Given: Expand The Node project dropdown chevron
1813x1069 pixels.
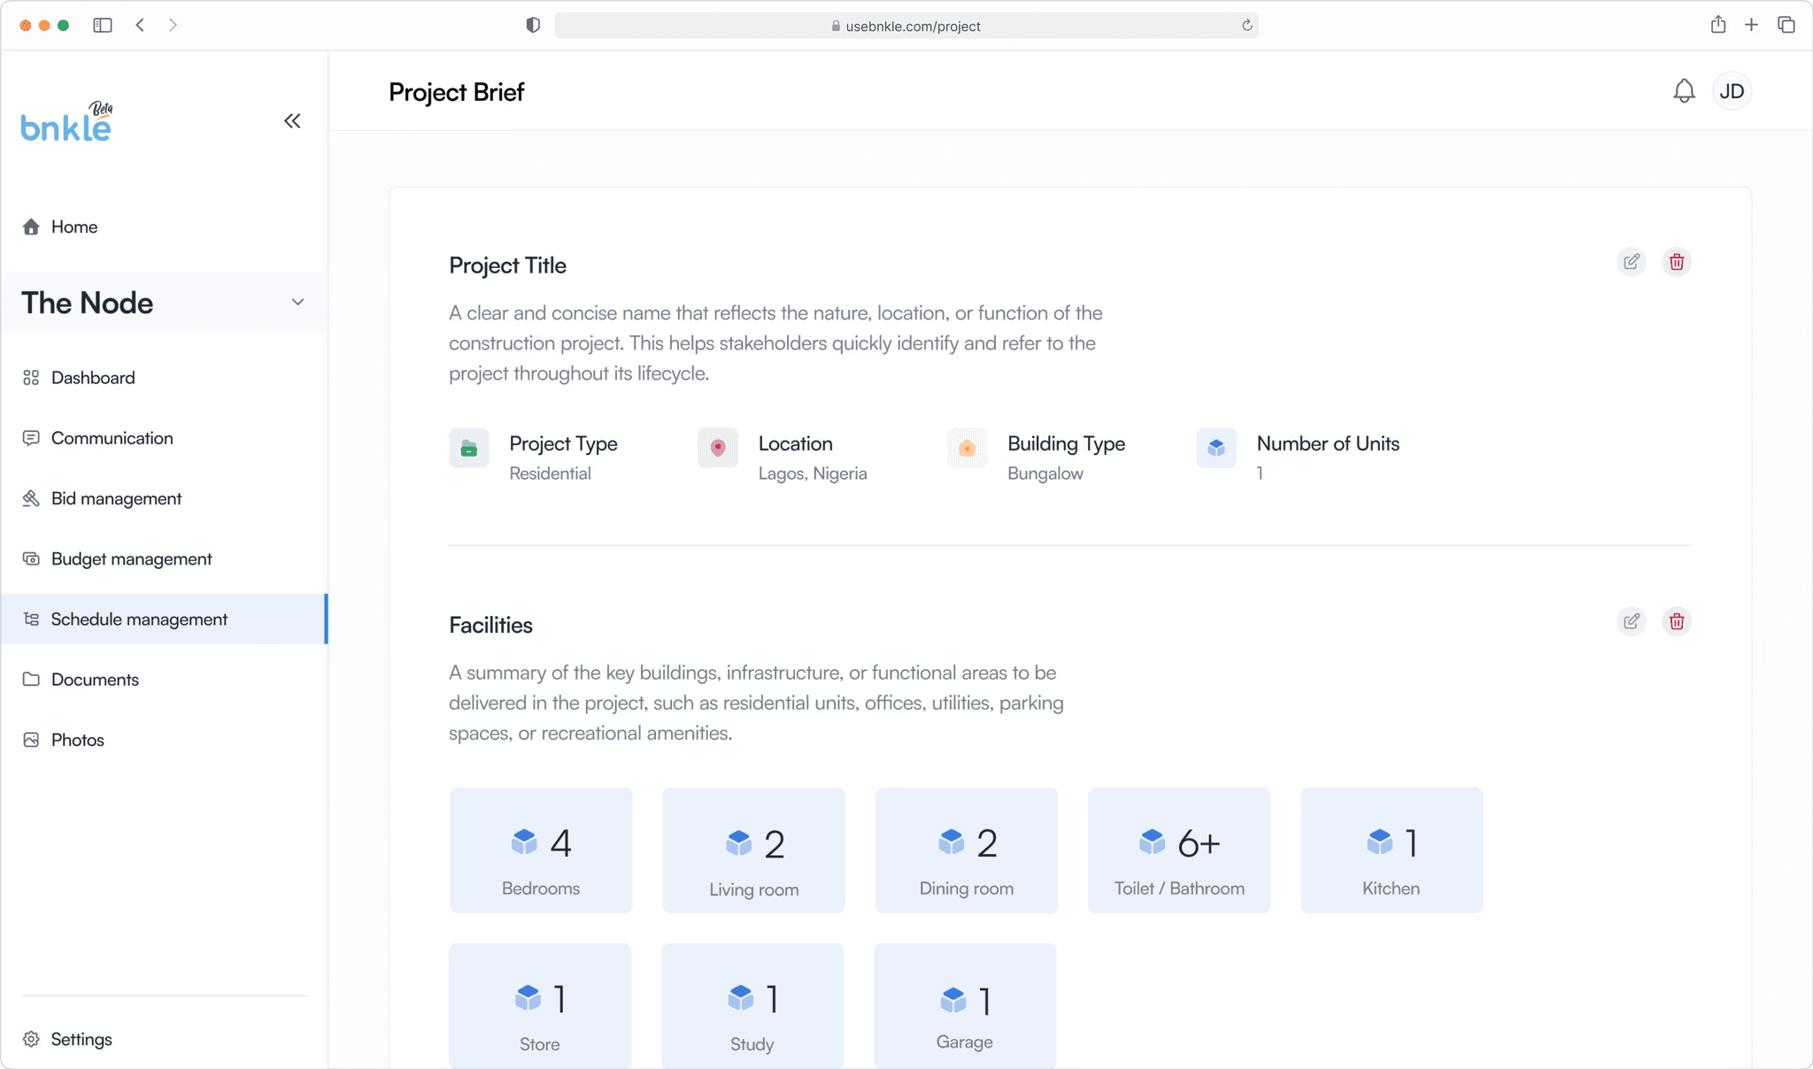Looking at the screenshot, I should (x=297, y=302).
